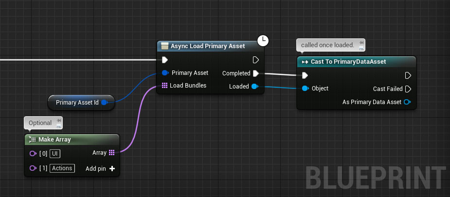Click the latent clock icon on Async Load node
Viewport: 450px width, 197px height.
click(x=263, y=41)
